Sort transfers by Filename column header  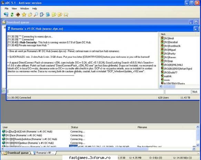pos(159,127)
